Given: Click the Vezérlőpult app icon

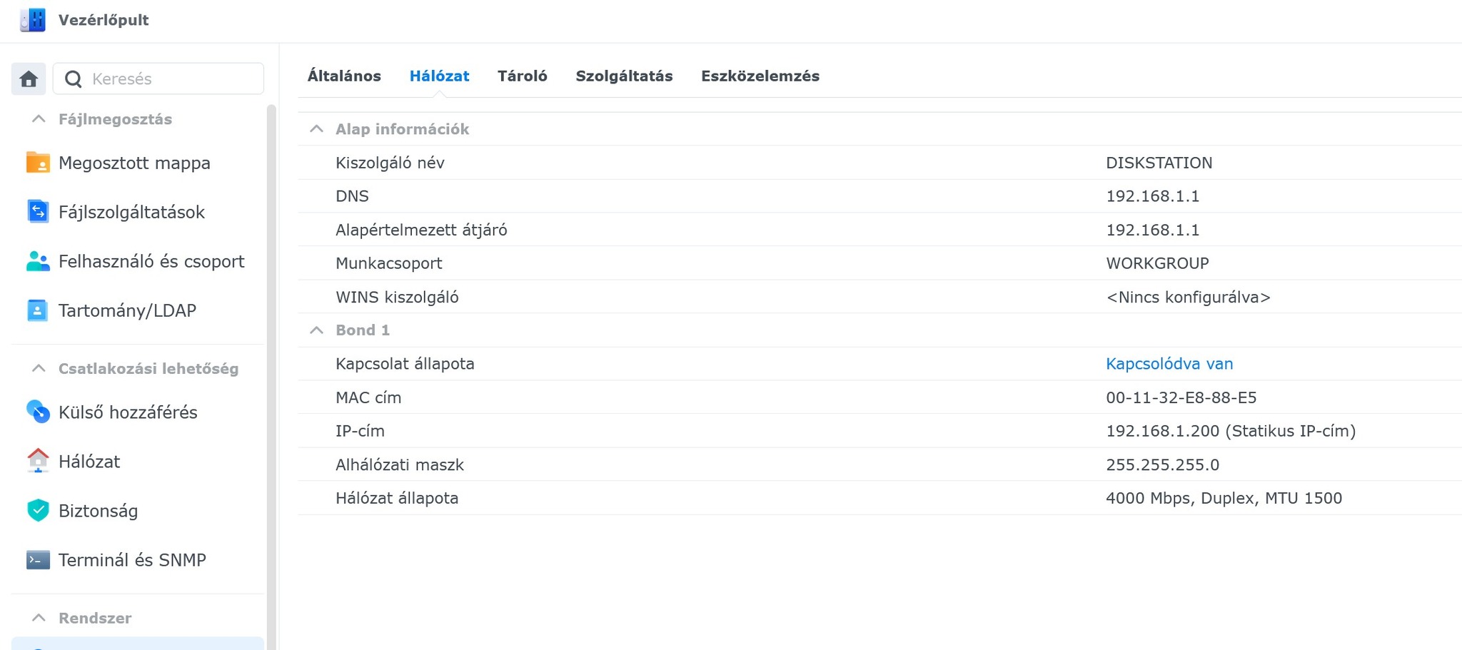Looking at the screenshot, I should [x=33, y=20].
